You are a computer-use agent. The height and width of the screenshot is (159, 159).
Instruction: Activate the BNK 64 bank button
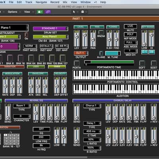31,58
